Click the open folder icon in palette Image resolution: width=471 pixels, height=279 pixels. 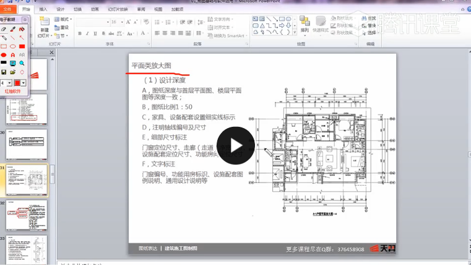(12, 72)
